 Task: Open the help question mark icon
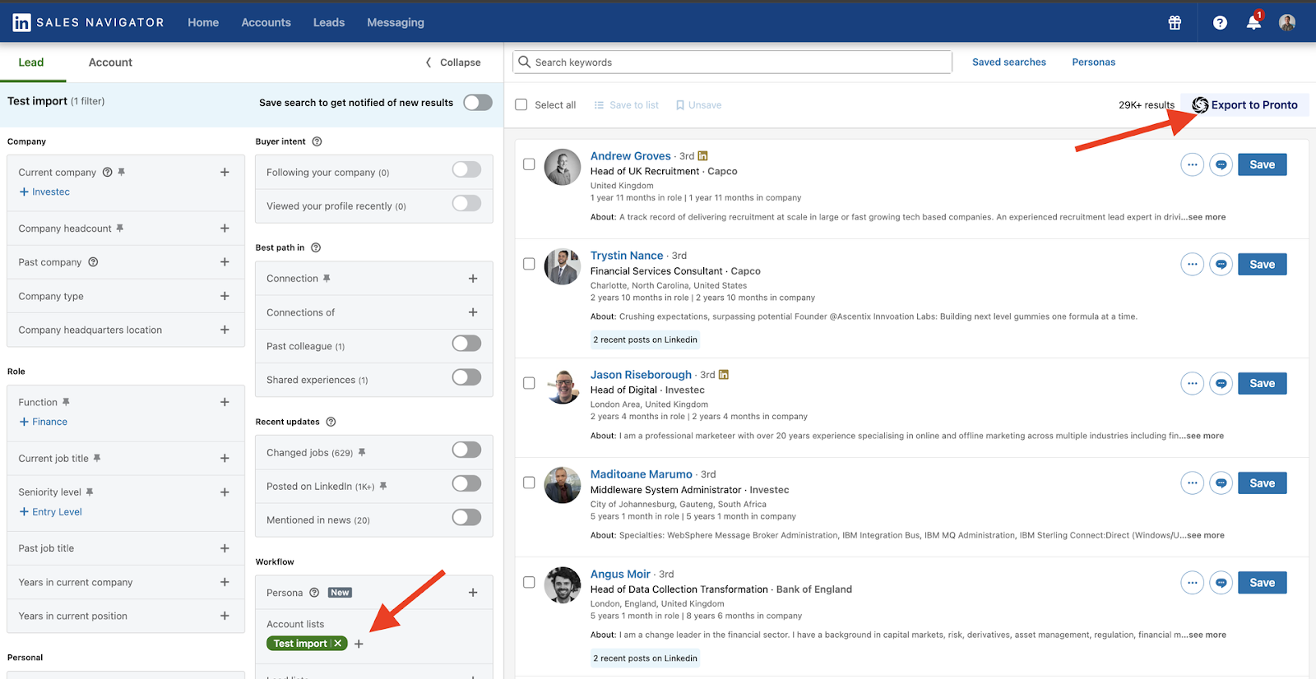(x=1220, y=23)
